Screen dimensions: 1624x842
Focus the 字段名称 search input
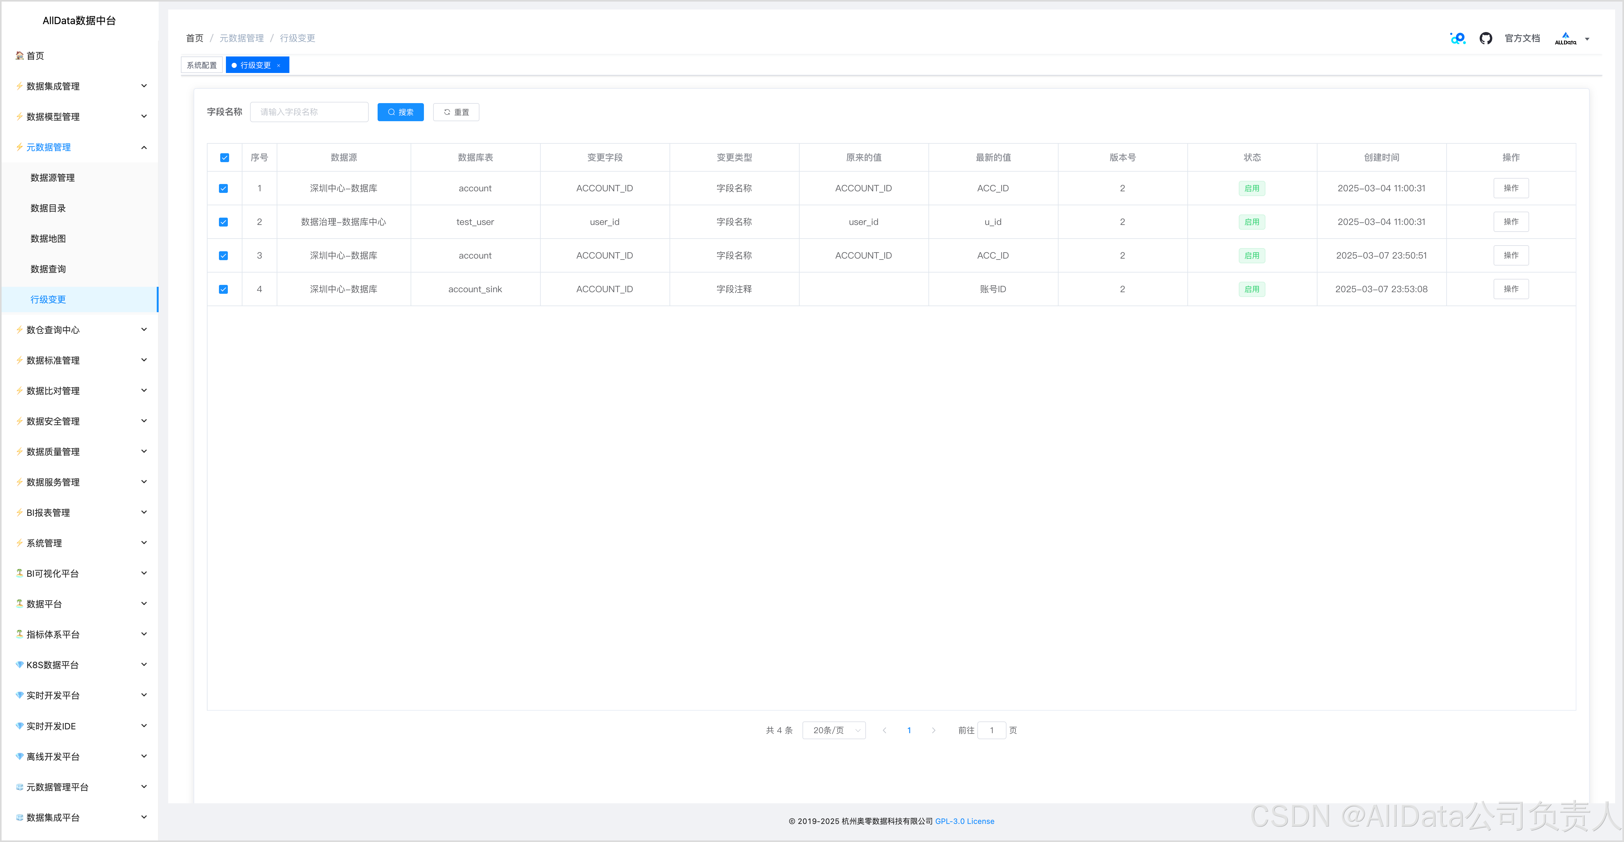309,112
